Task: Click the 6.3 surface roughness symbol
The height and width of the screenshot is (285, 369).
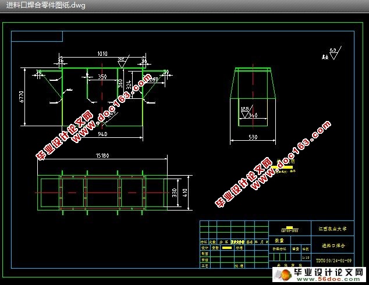Action: point(335,53)
